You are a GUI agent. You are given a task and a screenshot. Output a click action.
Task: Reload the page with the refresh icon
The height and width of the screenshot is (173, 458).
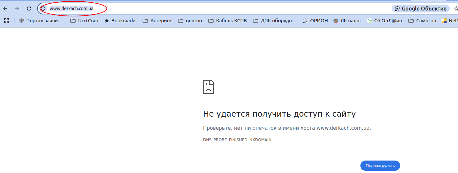pos(29,9)
